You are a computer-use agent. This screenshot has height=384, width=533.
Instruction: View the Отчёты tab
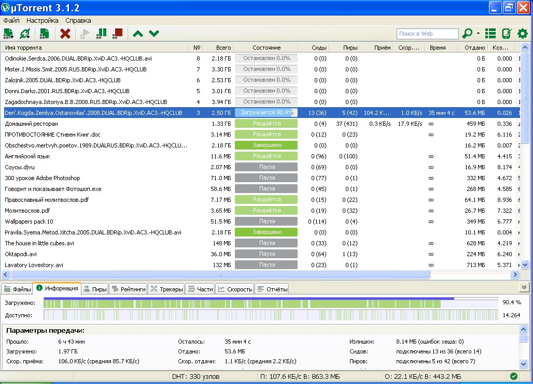point(272,289)
